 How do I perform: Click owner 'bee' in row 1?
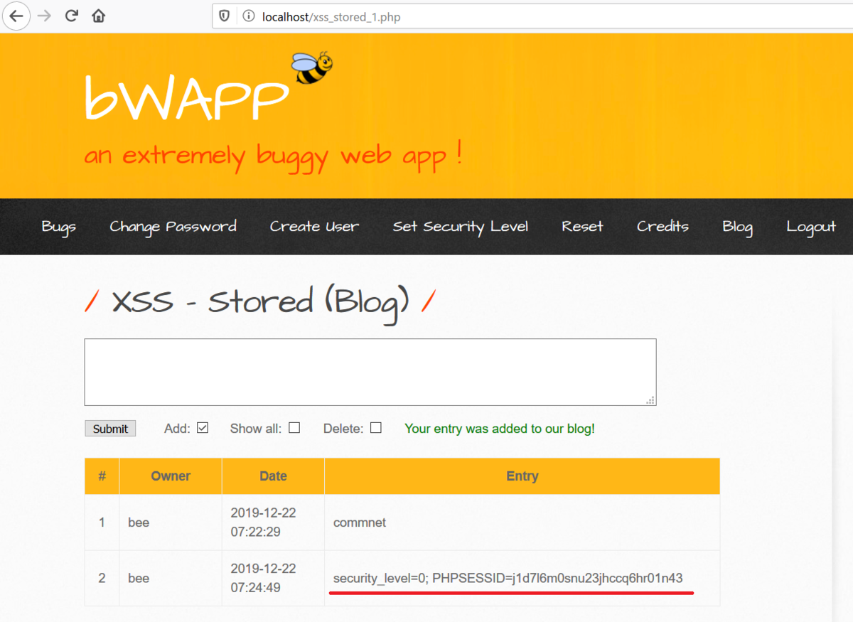tap(139, 522)
